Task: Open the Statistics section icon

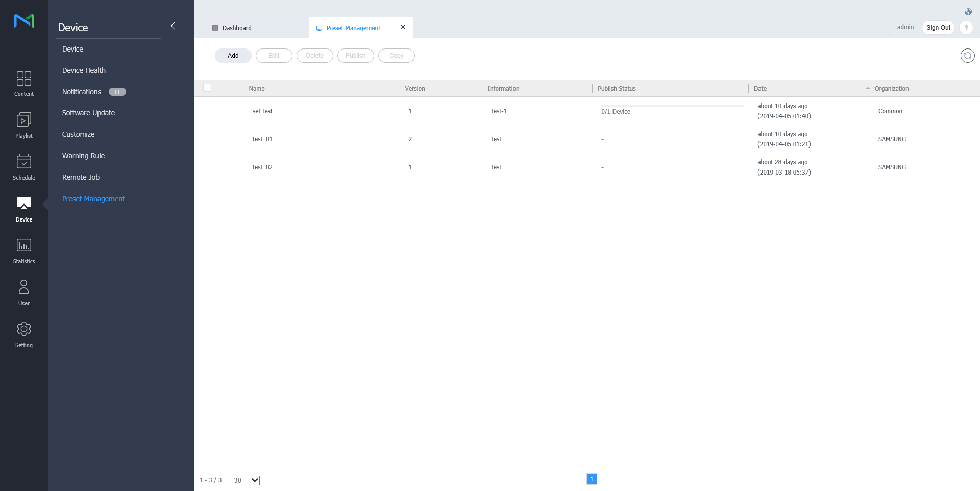Action: click(24, 246)
